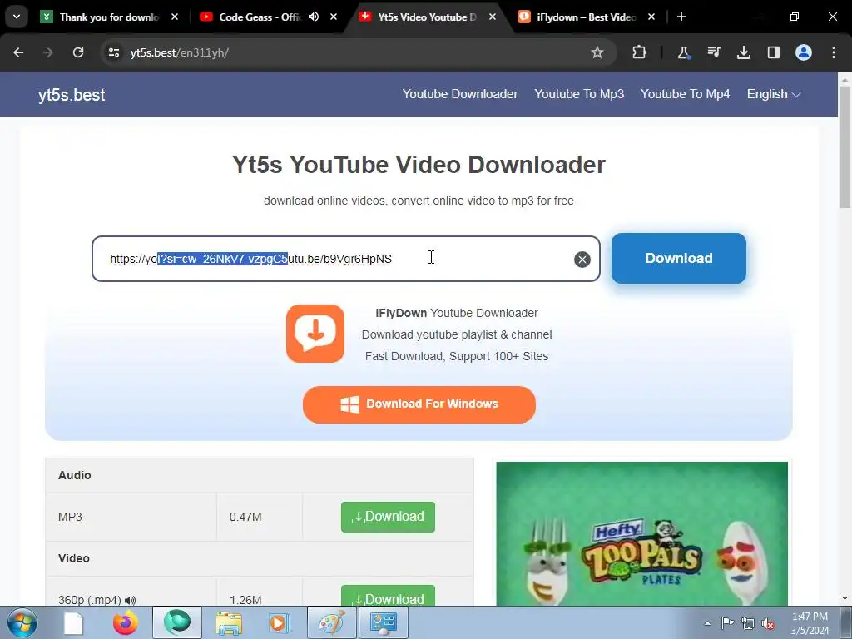Click the scrollbar down arrow

pyautogui.click(x=845, y=599)
